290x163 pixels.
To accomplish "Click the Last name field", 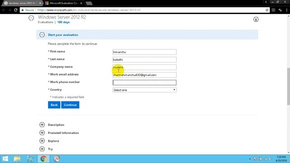I will coord(145,59).
